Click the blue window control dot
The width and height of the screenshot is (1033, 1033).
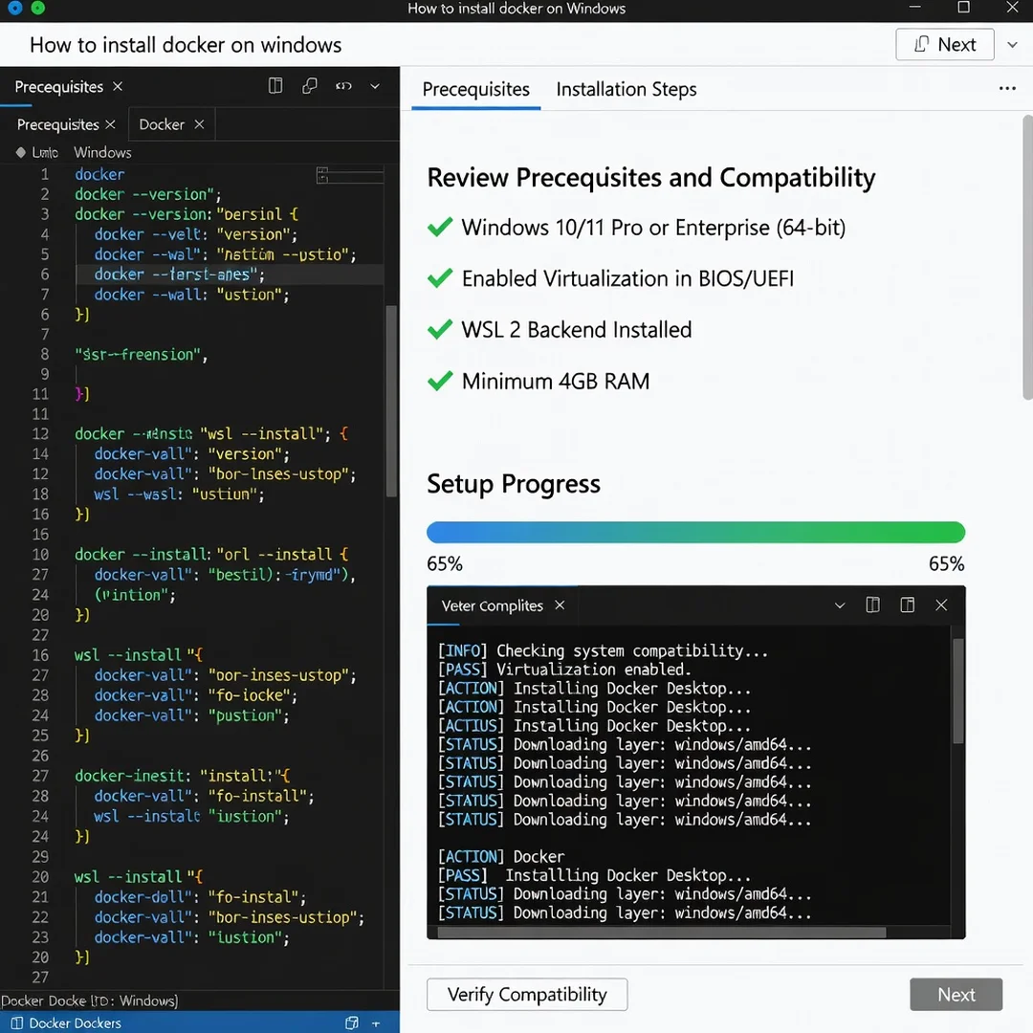(x=15, y=8)
